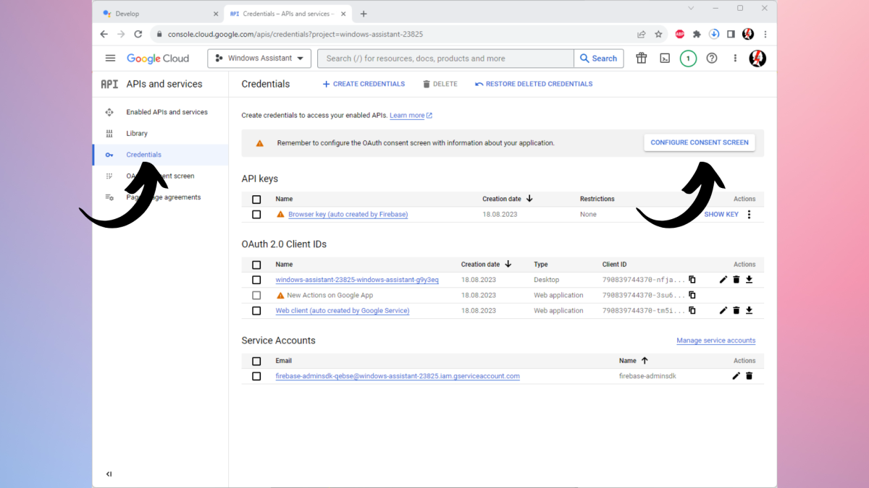Open Web client (auto created by Google Service) link
The image size is (869, 488).
click(x=343, y=311)
